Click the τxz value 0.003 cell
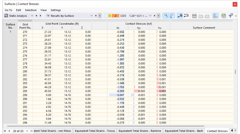The height and width of the screenshot is (134, 240). [160, 91]
